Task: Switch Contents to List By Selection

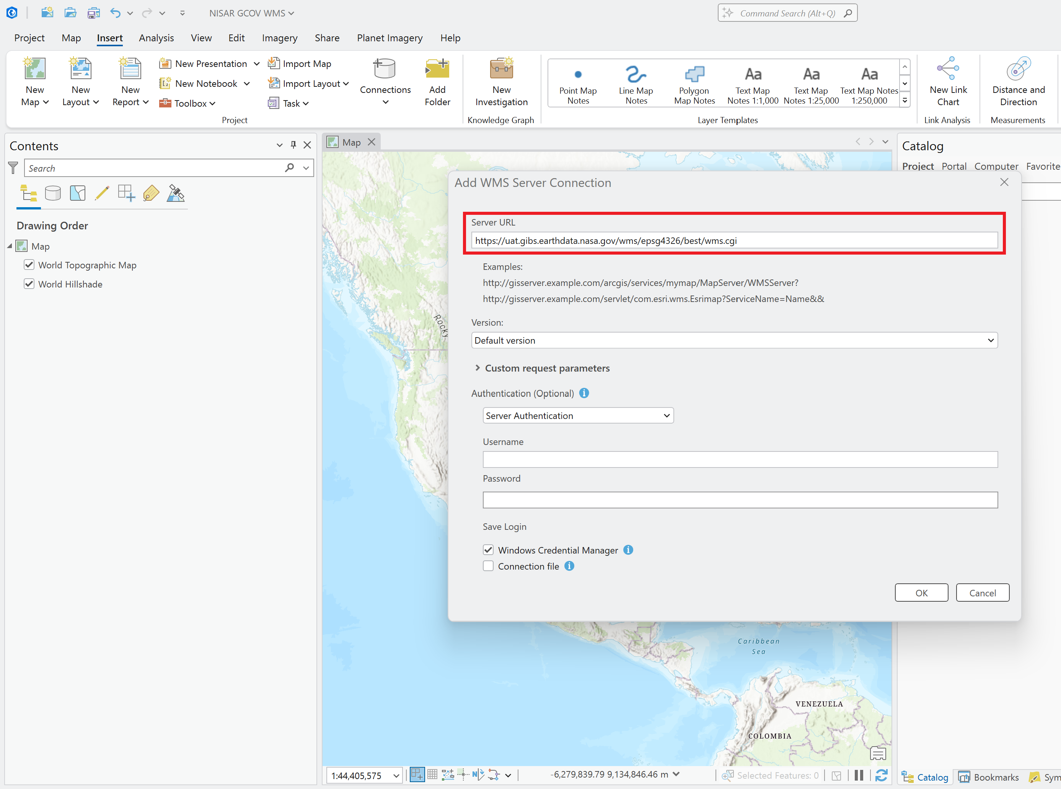Action: (x=77, y=193)
